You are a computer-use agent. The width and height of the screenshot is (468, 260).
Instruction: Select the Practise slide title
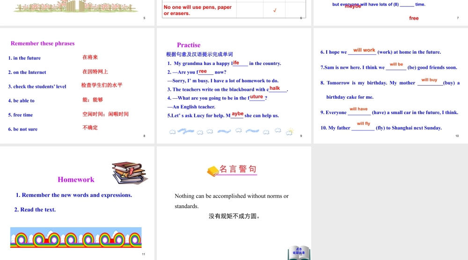point(189,45)
